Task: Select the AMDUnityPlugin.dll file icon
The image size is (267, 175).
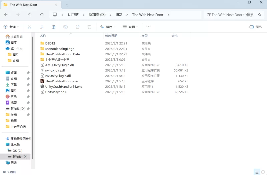Action: (42, 65)
